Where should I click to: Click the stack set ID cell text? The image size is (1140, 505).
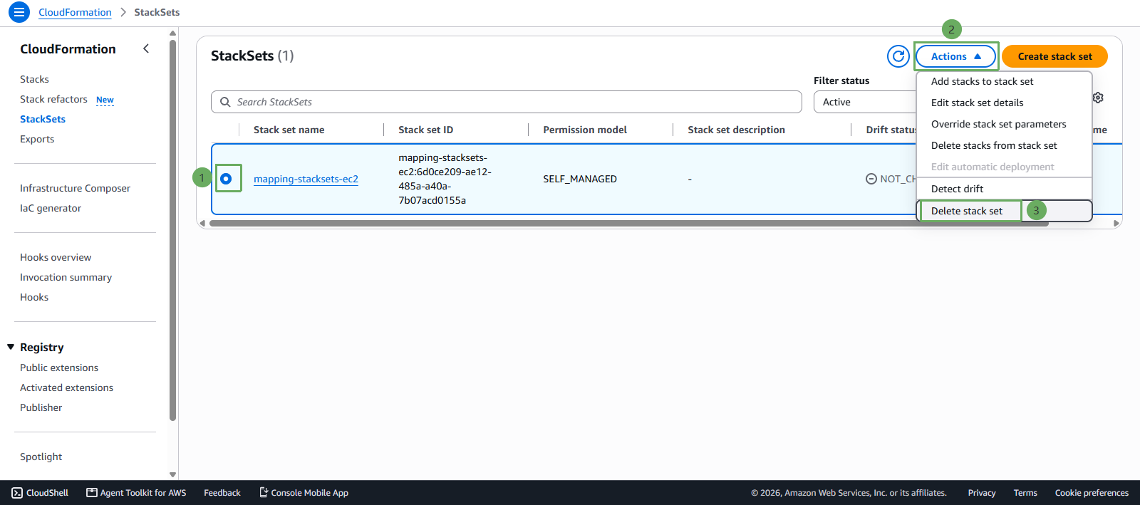point(445,179)
